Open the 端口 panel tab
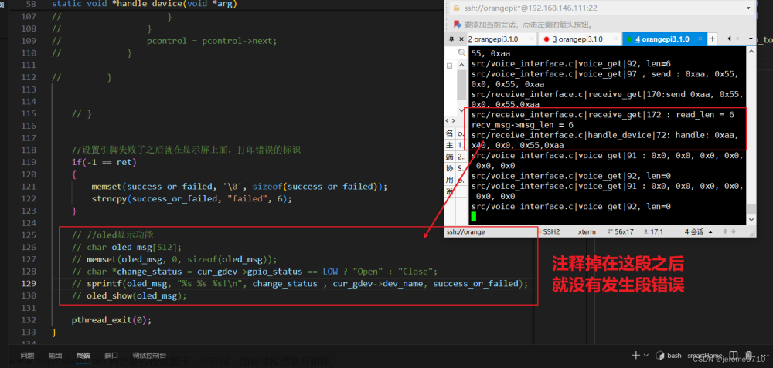The image size is (773, 368). tap(111, 355)
